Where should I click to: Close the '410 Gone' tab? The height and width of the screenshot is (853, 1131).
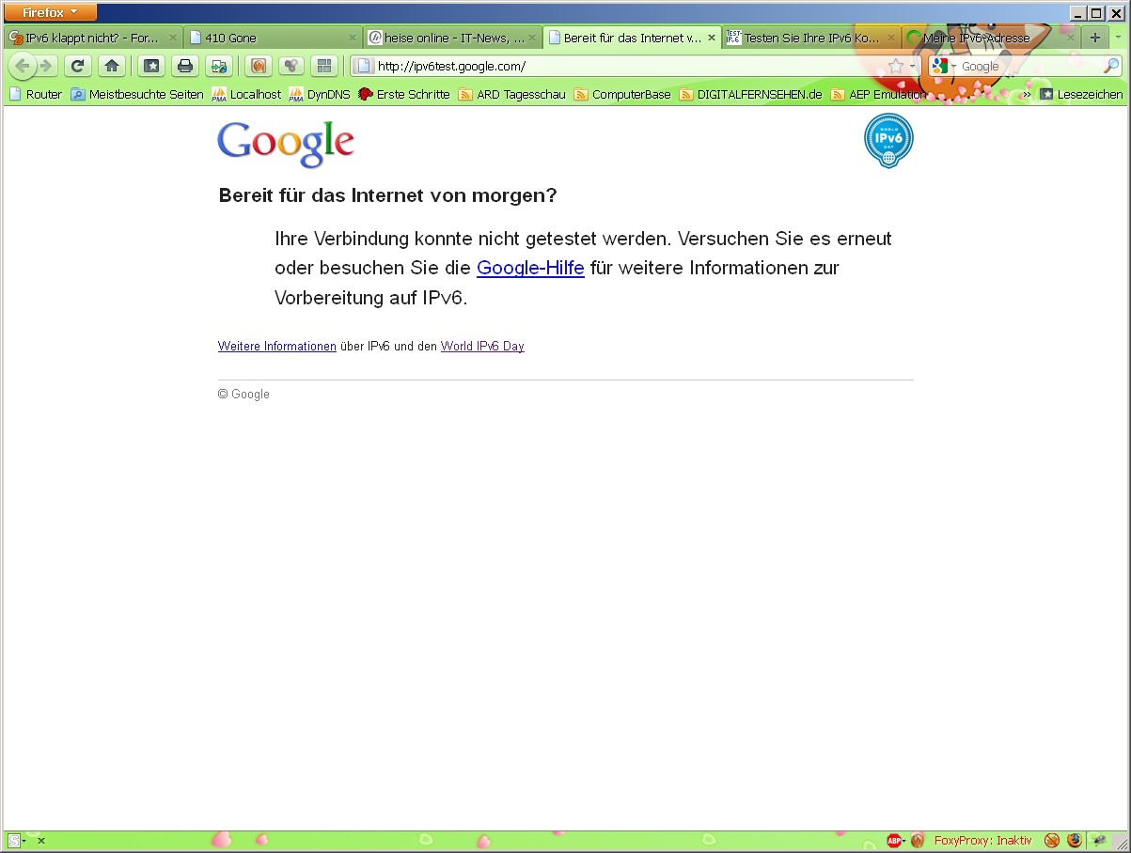tap(353, 38)
